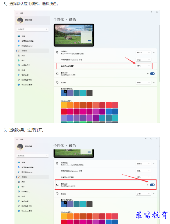
Task: Click the Bluetooth icon in step 5 window sidebar
Action: coord(19,41)
